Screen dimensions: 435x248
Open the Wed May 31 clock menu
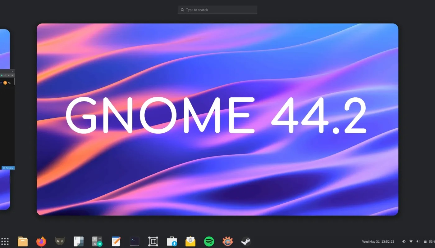point(378,241)
